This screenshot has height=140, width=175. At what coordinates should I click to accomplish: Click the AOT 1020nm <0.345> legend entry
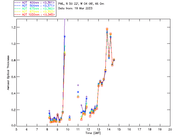pyautogui.click(x=35, y=14)
